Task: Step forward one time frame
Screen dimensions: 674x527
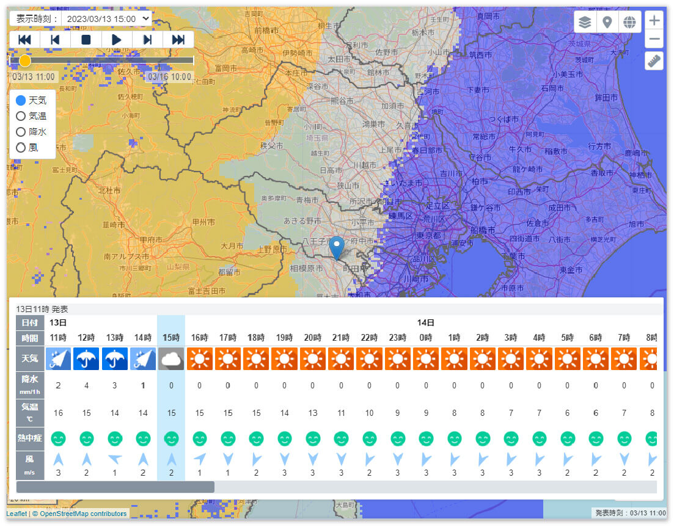Action: coord(147,40)
